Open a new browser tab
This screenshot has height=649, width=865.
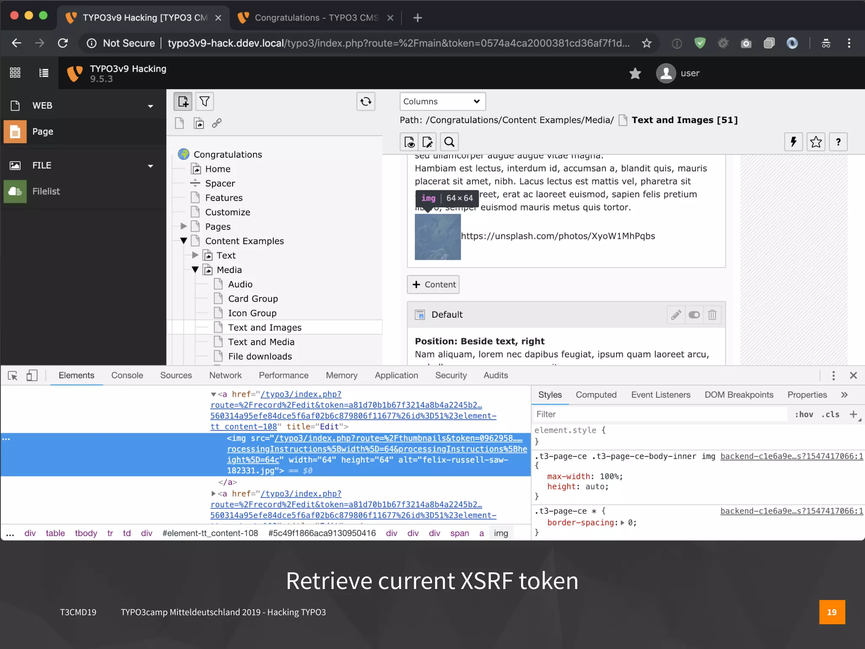[x=418, y=18]
